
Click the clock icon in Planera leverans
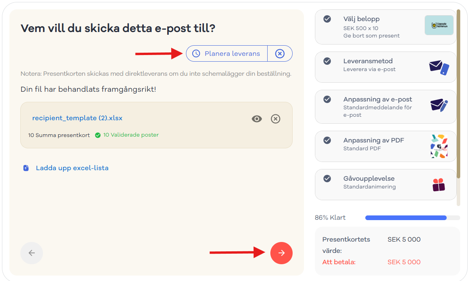[x=196, y=54]
